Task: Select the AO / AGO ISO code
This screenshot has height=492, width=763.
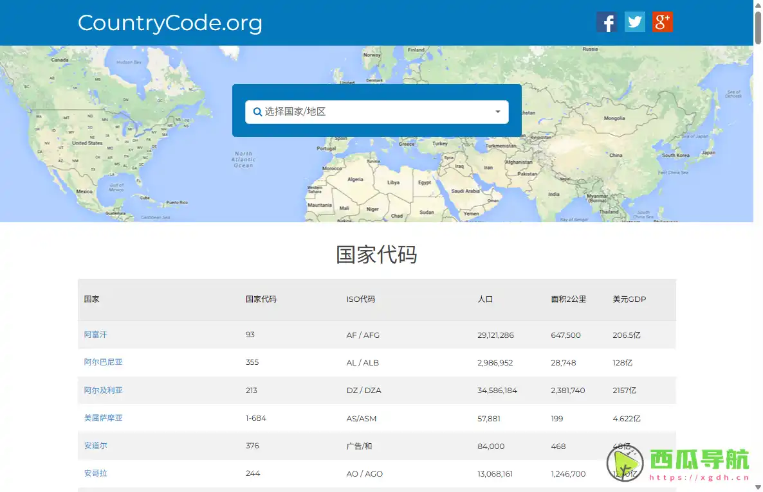Action: click(x=365, y=474)
